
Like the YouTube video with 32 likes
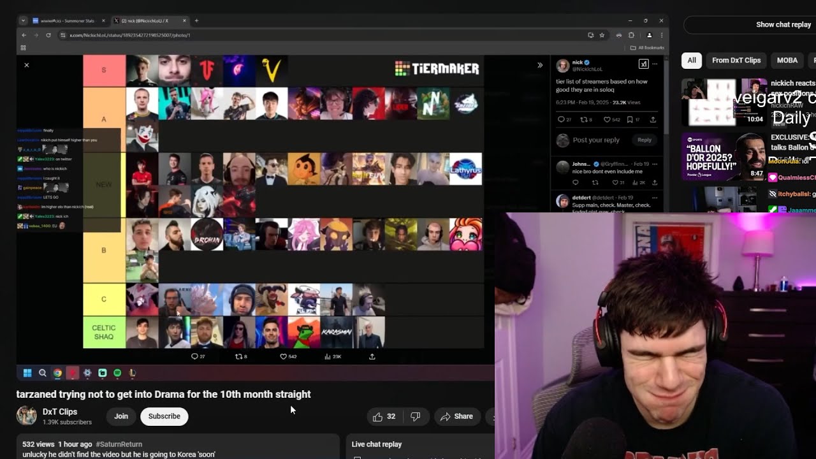click(x=384, y=416)
